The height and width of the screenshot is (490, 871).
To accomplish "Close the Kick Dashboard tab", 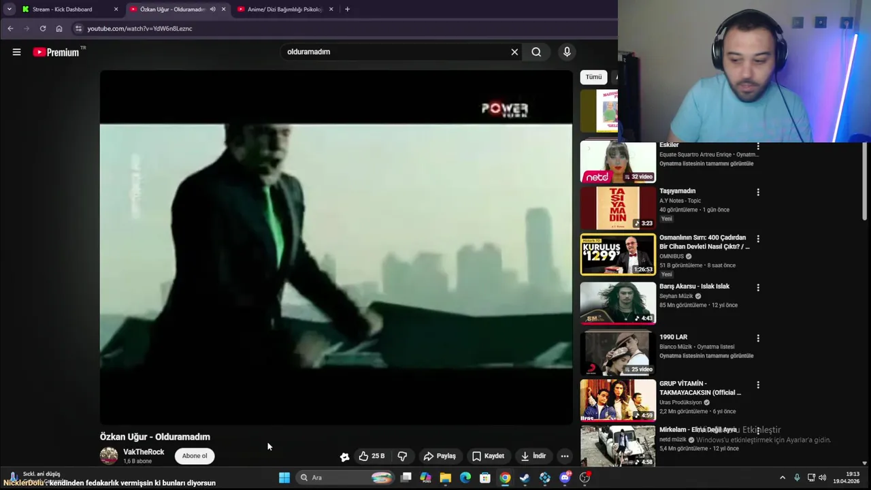I will tap(116, 10).
